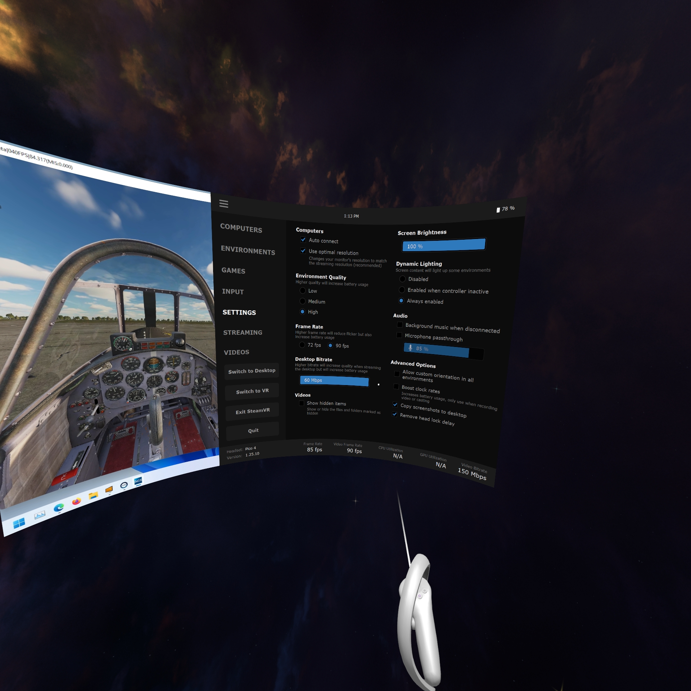Toggle Boost clock rates checkbox
Screen dimensions: 691x691
tap(396, 387)
